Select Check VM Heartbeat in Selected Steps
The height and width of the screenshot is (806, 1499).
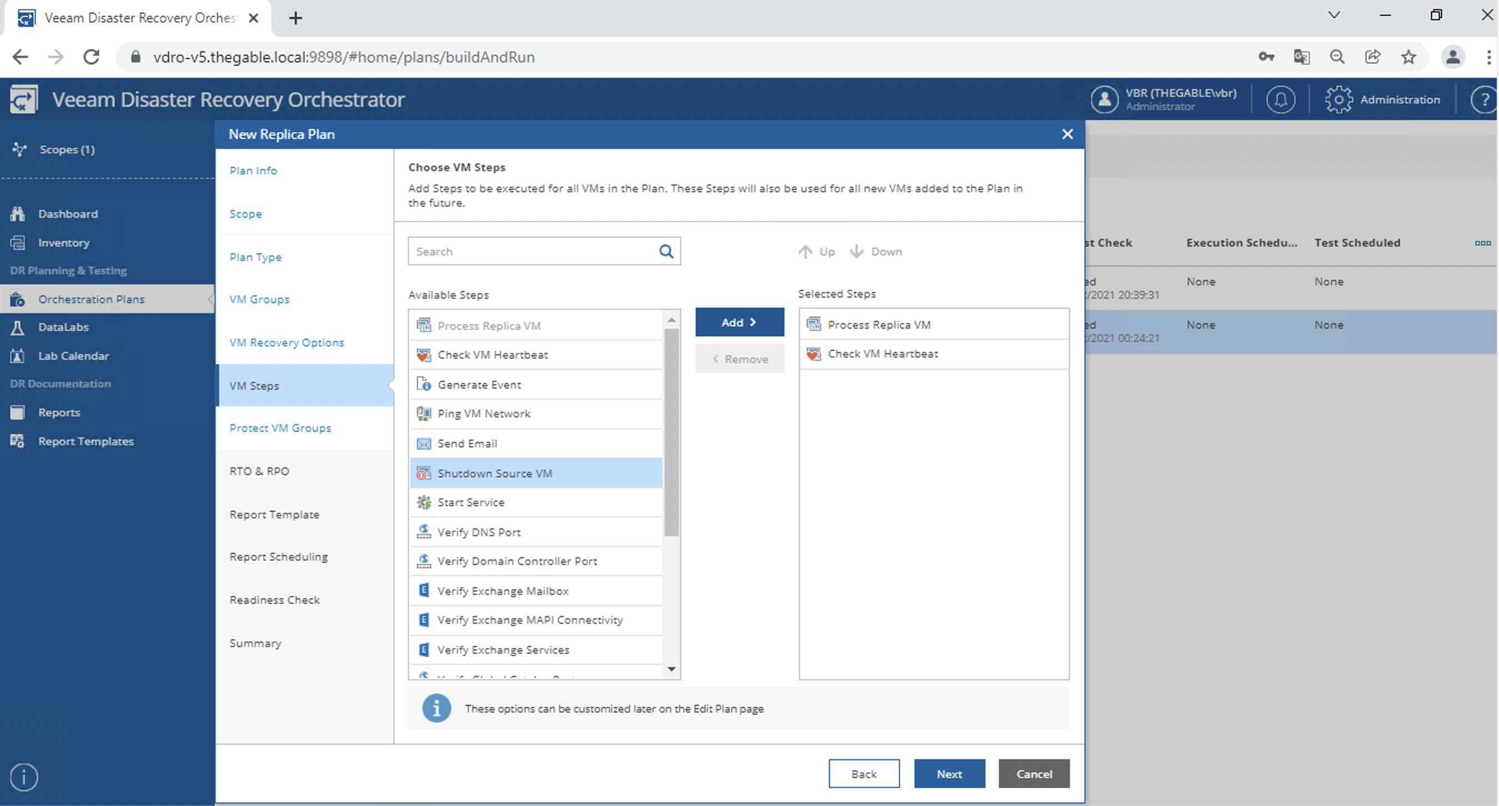click(934, 354)
